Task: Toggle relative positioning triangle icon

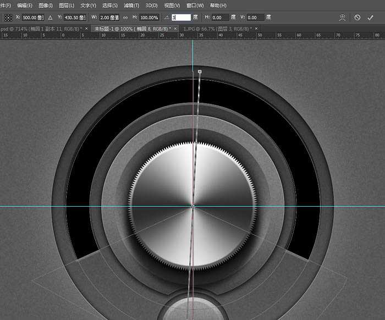Action: coord(51,18)
